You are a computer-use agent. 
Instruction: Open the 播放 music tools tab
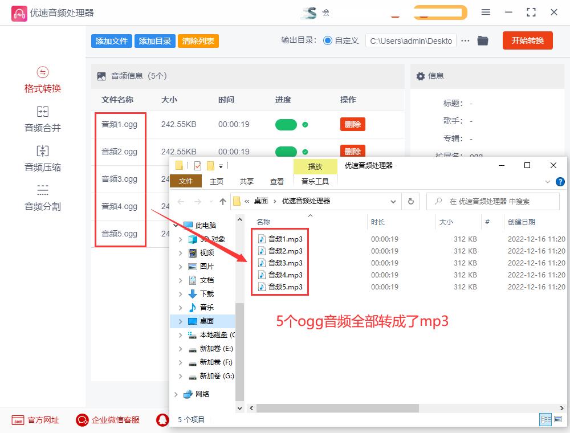click(315, 166)
